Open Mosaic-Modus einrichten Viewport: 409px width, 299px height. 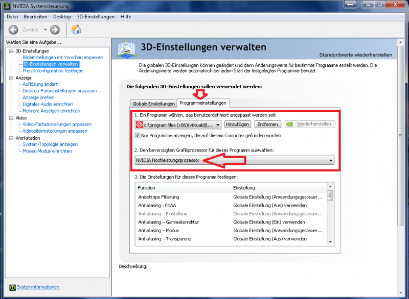click(x=47, y=151)
